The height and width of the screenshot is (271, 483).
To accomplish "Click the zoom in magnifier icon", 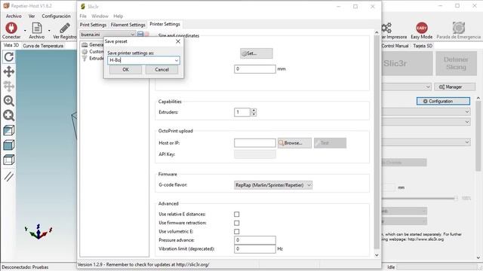I will tap(9, 101).
